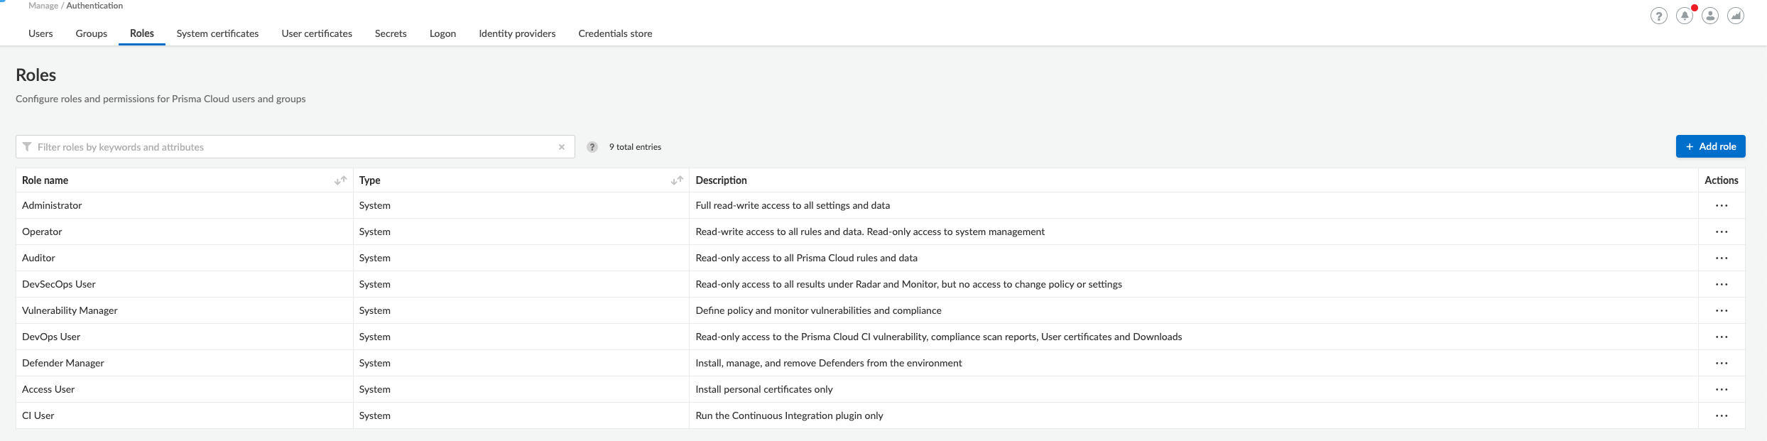
Task: Click 'Run the Continuous Integration plugin only' description
Action: [x=789, y=415]
